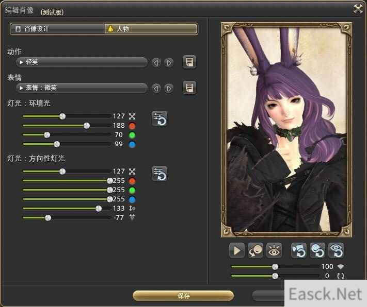Click the ambient light red color dot
Viewport: 367px width, 307px height.
pos(132,126)
